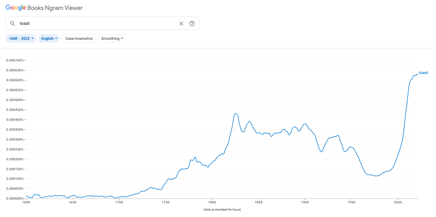This screenshot has width=436, height=217.
Task: Clear the search query with X icon
Action: [x=181, y=24]
